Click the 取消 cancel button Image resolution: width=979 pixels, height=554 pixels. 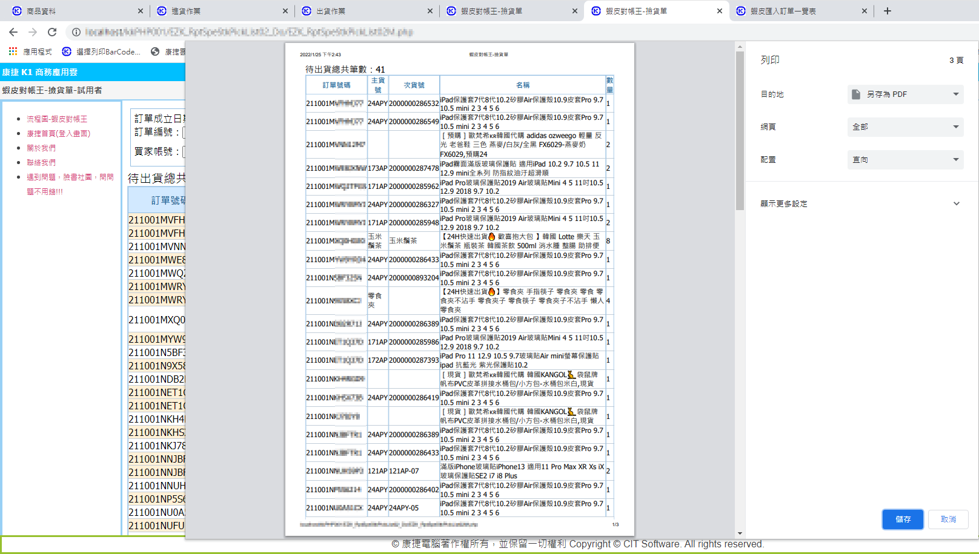[948, 519]
